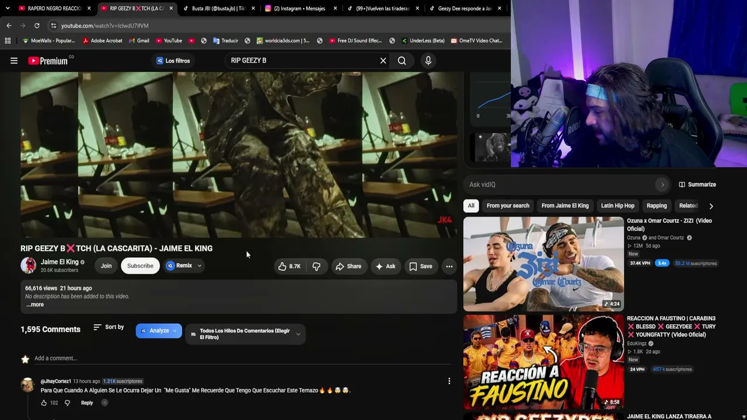This screenshot has height=420, width=747.
Task: Switch to the RAPERO NEGRO REACCION tab
Action: pos(54,9)
